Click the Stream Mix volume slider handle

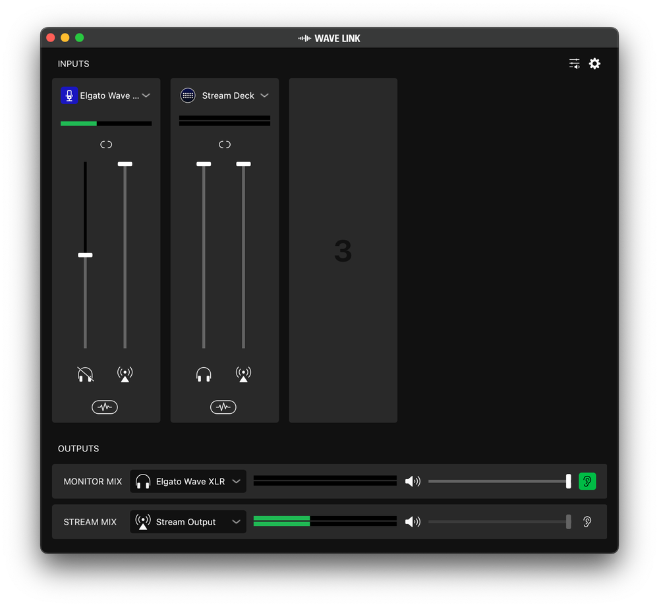(x=568, y=522)
